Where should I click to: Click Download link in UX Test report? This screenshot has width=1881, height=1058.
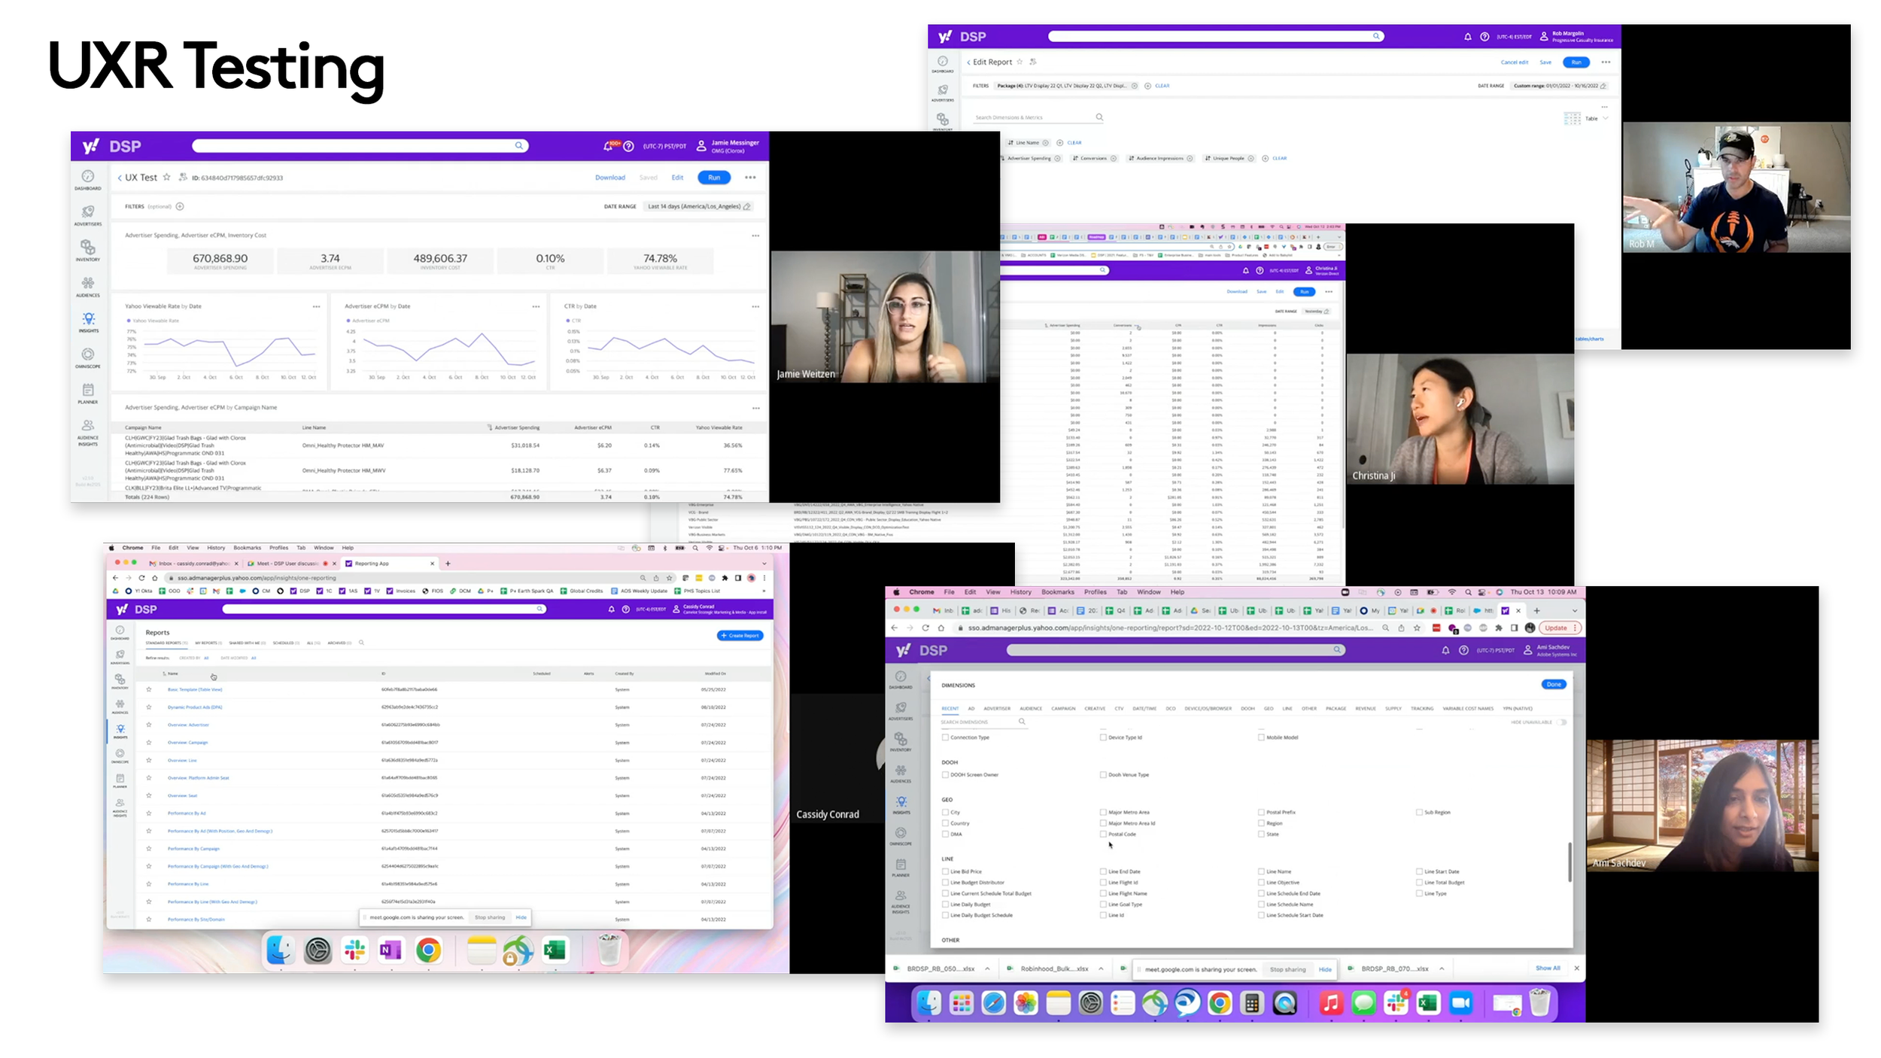tap(610, 178)
